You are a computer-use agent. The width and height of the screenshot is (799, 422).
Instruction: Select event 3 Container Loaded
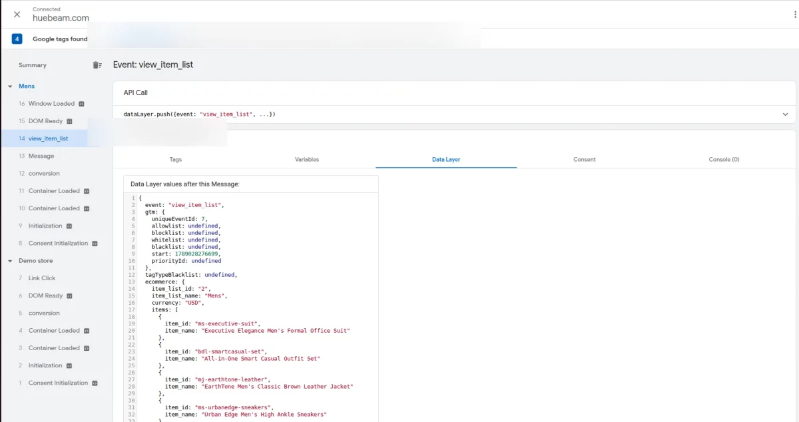(54, 348)
